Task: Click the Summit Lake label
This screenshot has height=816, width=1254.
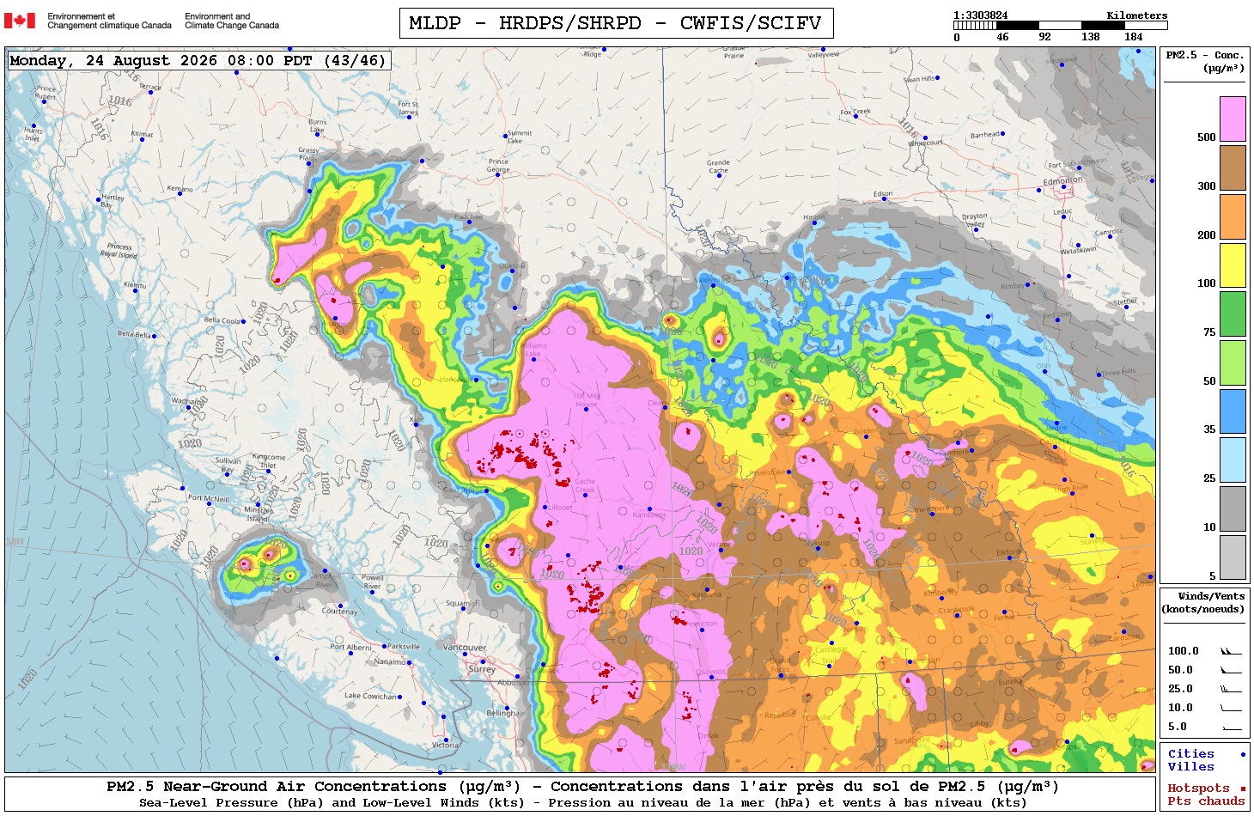Action: (x=520, y=137)
